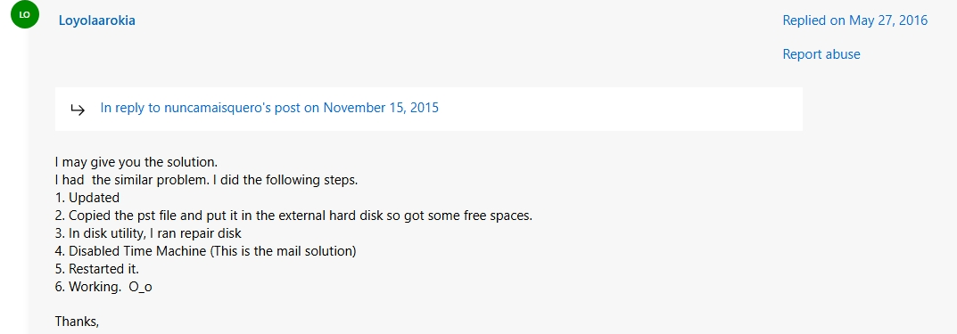Select step '1. Updated' text
The image size is (957, 334).
[x=87, y=198]
